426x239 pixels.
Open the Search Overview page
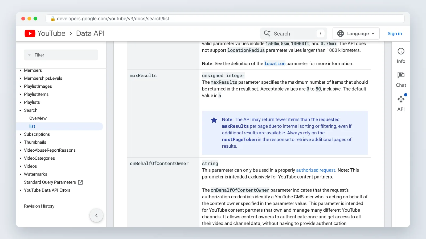[38, 118]
